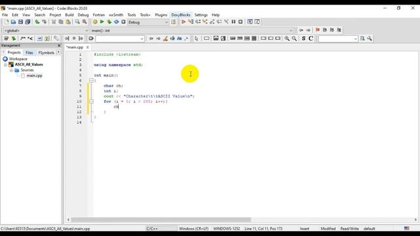Image resolution: width=420 pixels, height=236 pixels.
Task: Click the Copy icon
Action: 61,22
